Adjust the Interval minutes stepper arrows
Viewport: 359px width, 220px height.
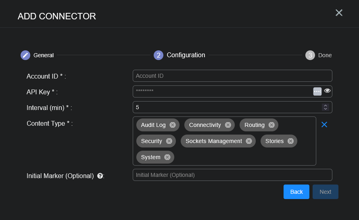[326, 107]
